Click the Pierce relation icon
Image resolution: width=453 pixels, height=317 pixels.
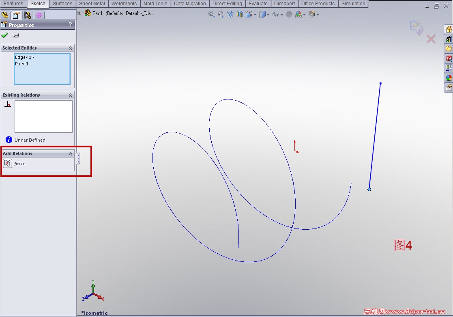pyautogui.click(x=8, y=164)
